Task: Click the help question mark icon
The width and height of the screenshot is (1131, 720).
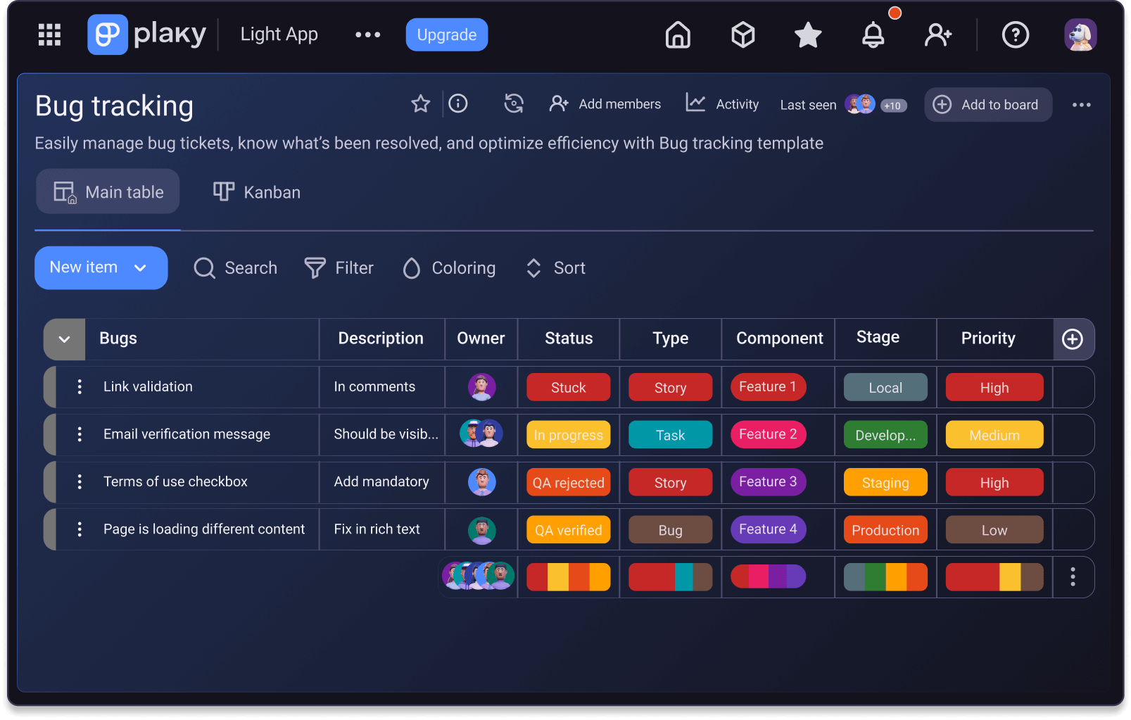Action: (1015, 34)
